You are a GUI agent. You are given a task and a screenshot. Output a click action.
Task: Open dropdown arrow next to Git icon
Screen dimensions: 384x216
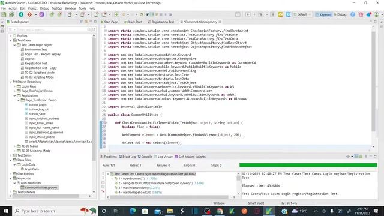click(36, 14)
